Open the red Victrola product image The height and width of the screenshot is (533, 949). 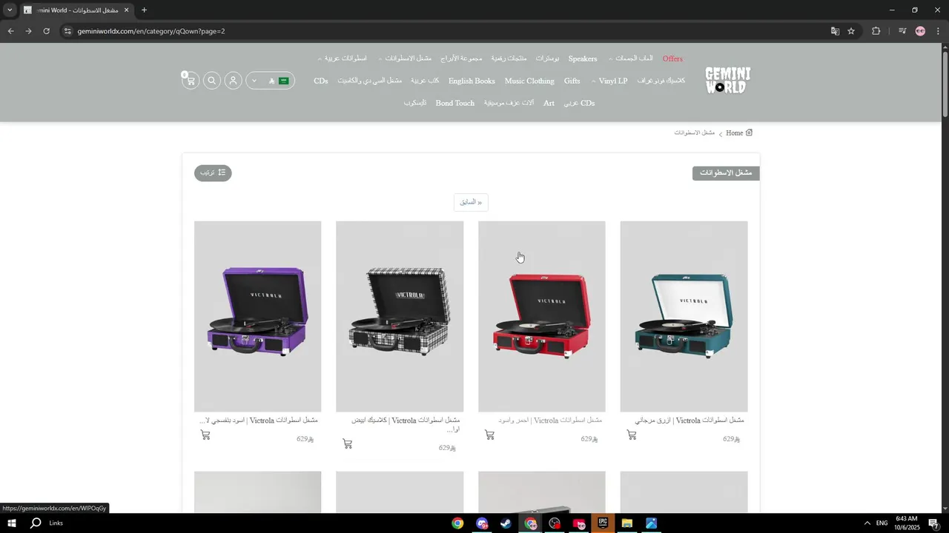542,316
